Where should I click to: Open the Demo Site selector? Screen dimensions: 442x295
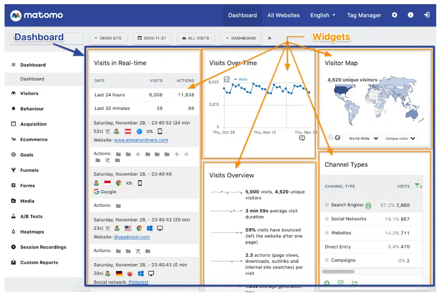tap(108, 38)
